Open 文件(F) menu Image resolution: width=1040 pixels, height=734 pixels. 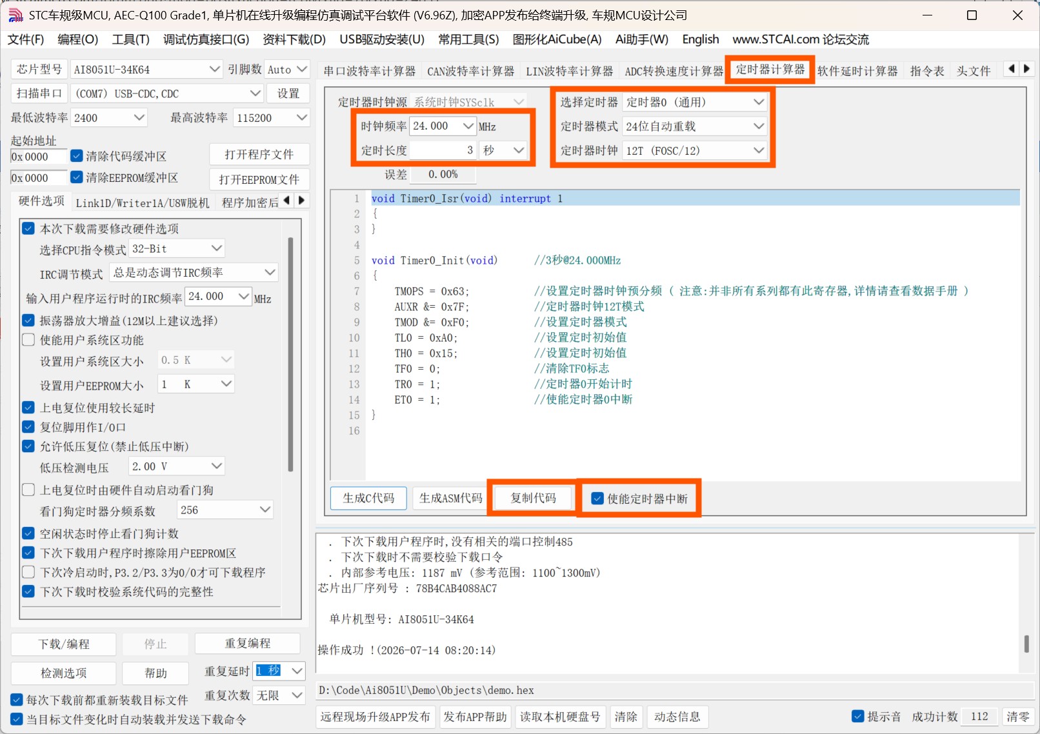[x=26, y=39]
